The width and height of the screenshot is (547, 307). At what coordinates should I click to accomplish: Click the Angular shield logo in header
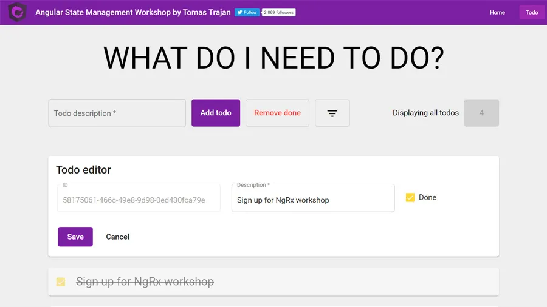[17, 12]
